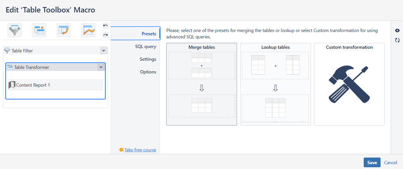Click the redo arrow icon
Screen dimensions: 403x169
(105, 35)
